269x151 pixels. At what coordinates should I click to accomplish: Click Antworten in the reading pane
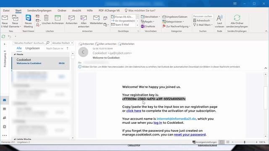tap(86, 44)
